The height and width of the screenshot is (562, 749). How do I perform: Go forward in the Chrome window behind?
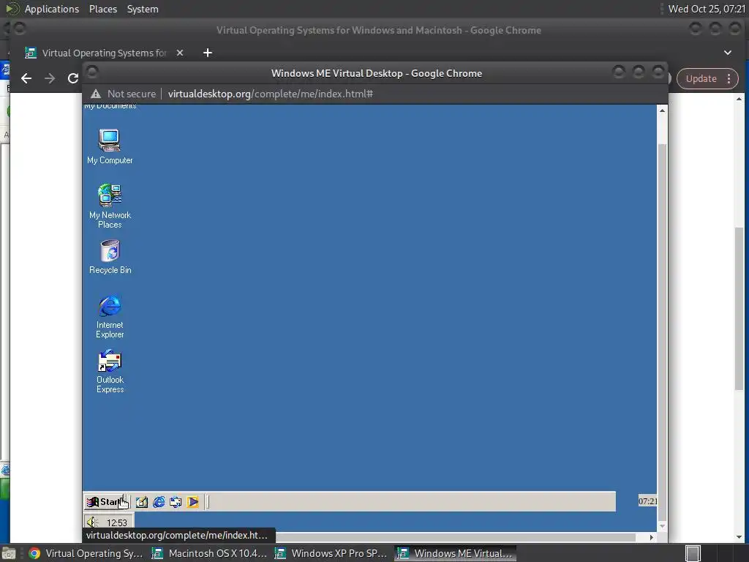(x=50, y=78)
